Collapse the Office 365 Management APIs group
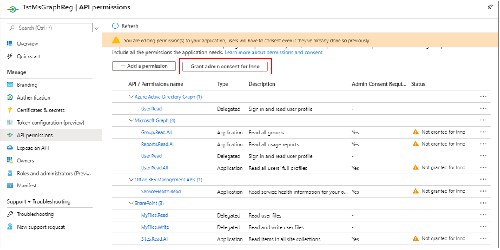500x250 pixels. click(x=131, y=180)
